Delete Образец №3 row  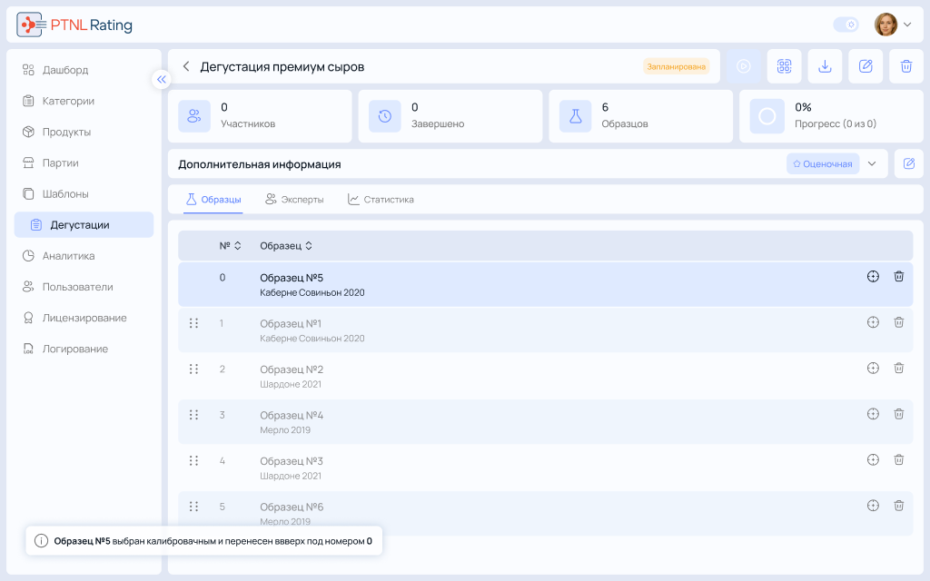[898, 459]
